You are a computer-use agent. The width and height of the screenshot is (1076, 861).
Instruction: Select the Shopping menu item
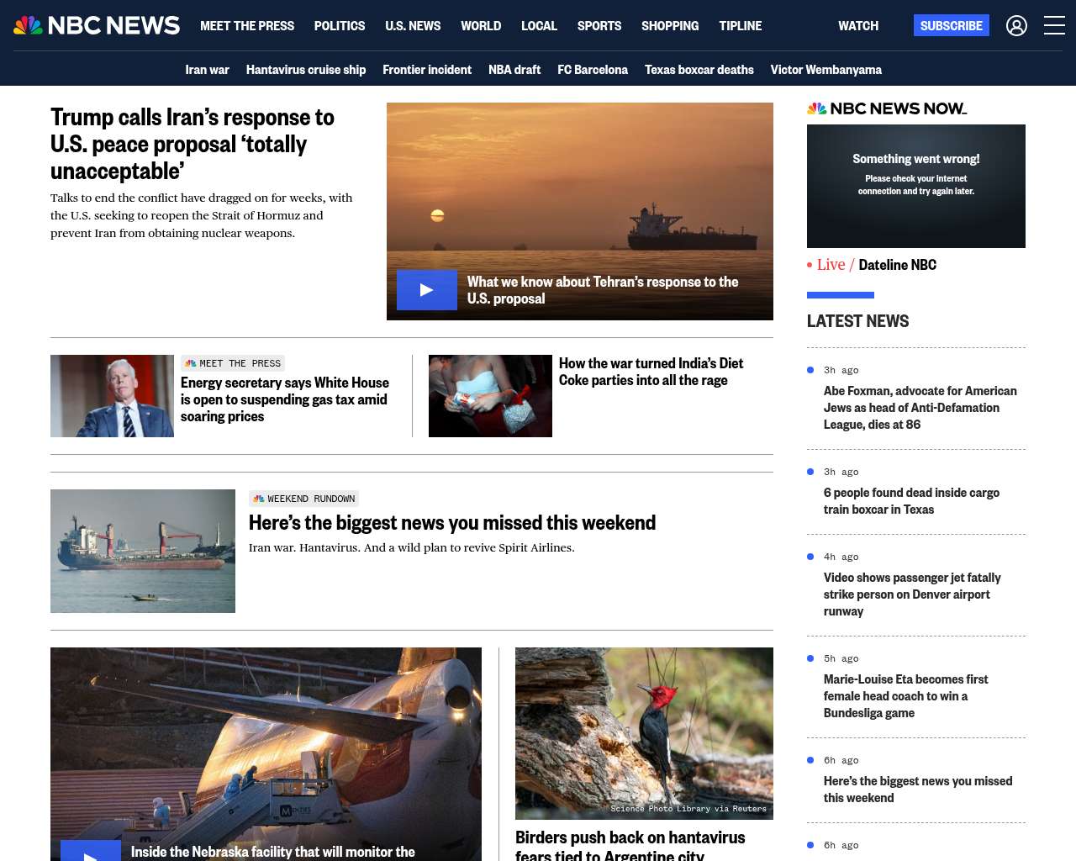[x=670, y=26]
